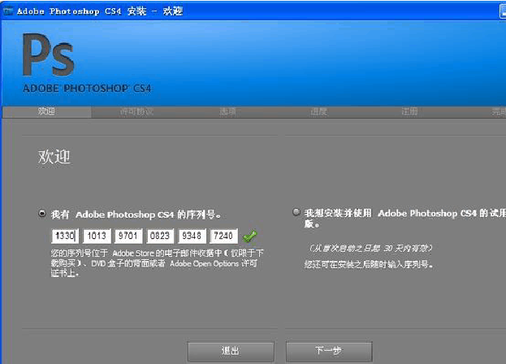Click the last serial field containing 7240
506x364 pixels.
click(x=223, y=236)
